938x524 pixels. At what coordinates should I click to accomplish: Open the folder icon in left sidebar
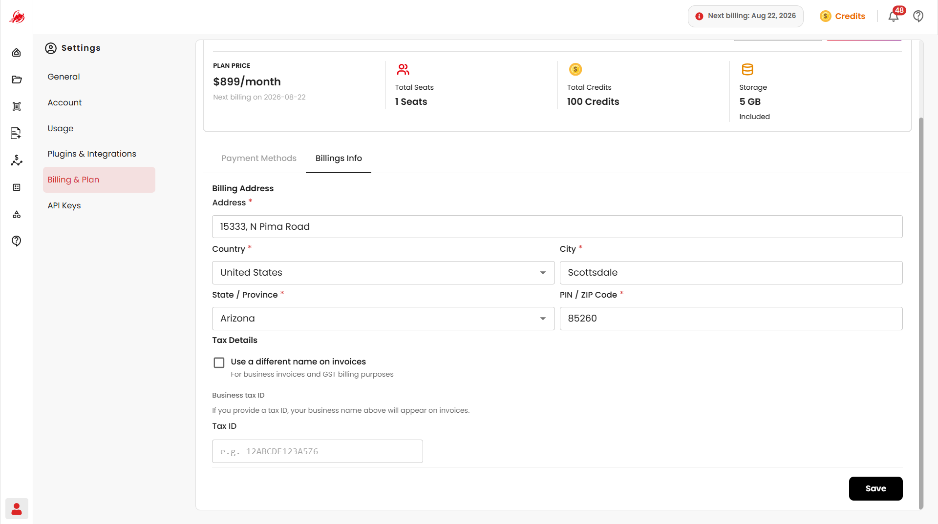(x=17, y=80)
